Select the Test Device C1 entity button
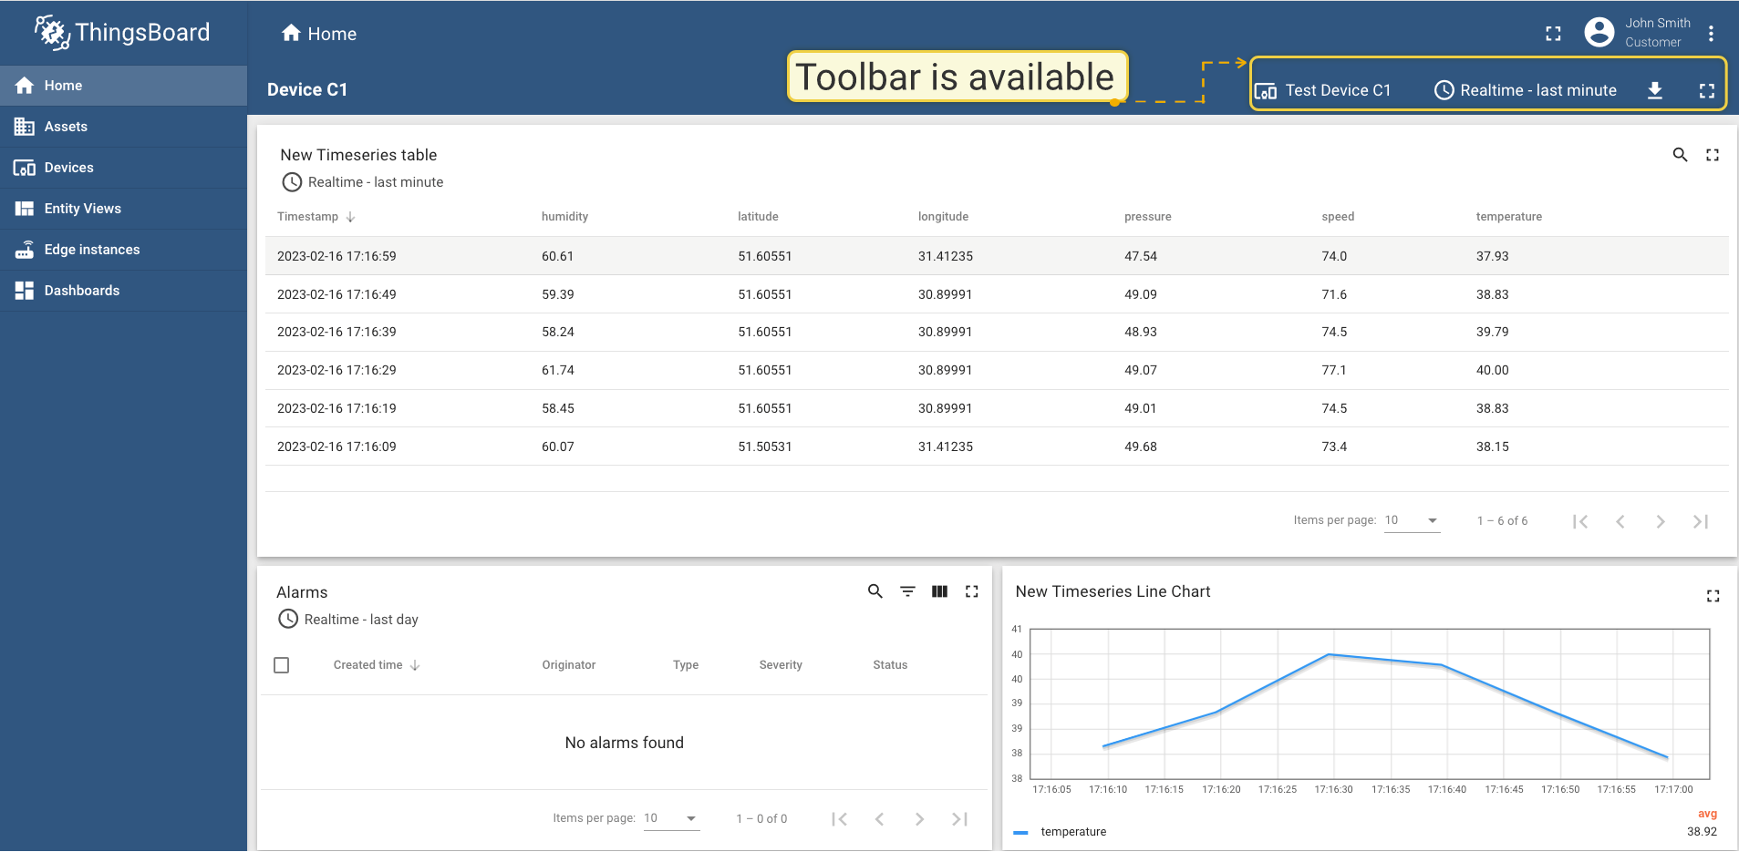1739x852 pixels. tap(1323, 90)
